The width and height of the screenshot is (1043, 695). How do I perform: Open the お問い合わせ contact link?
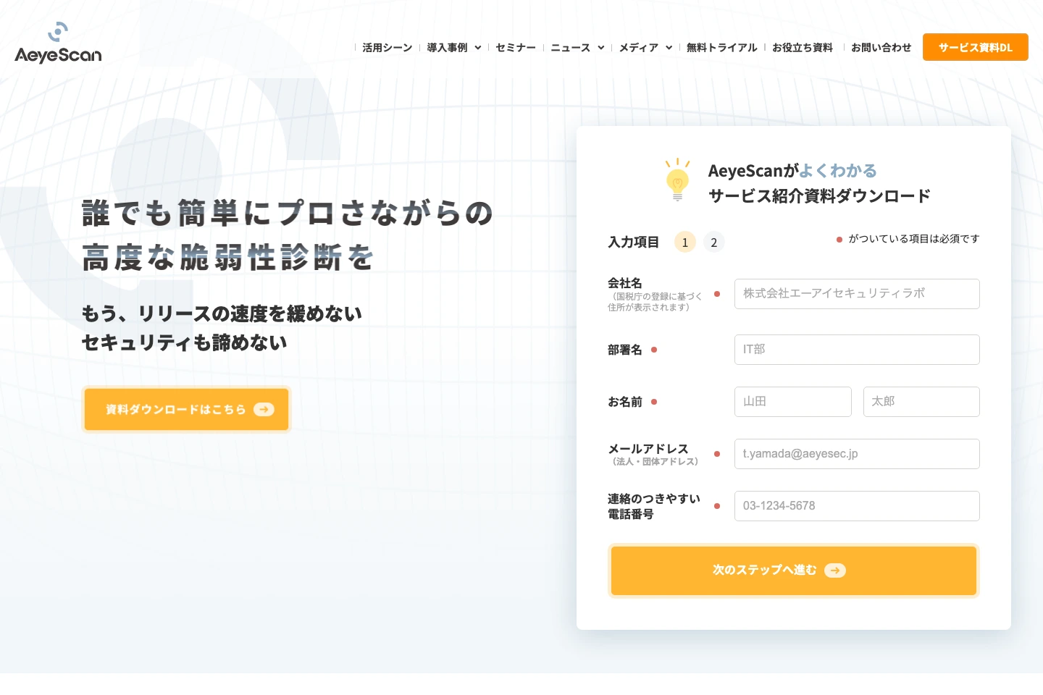(x=881, y=48)
